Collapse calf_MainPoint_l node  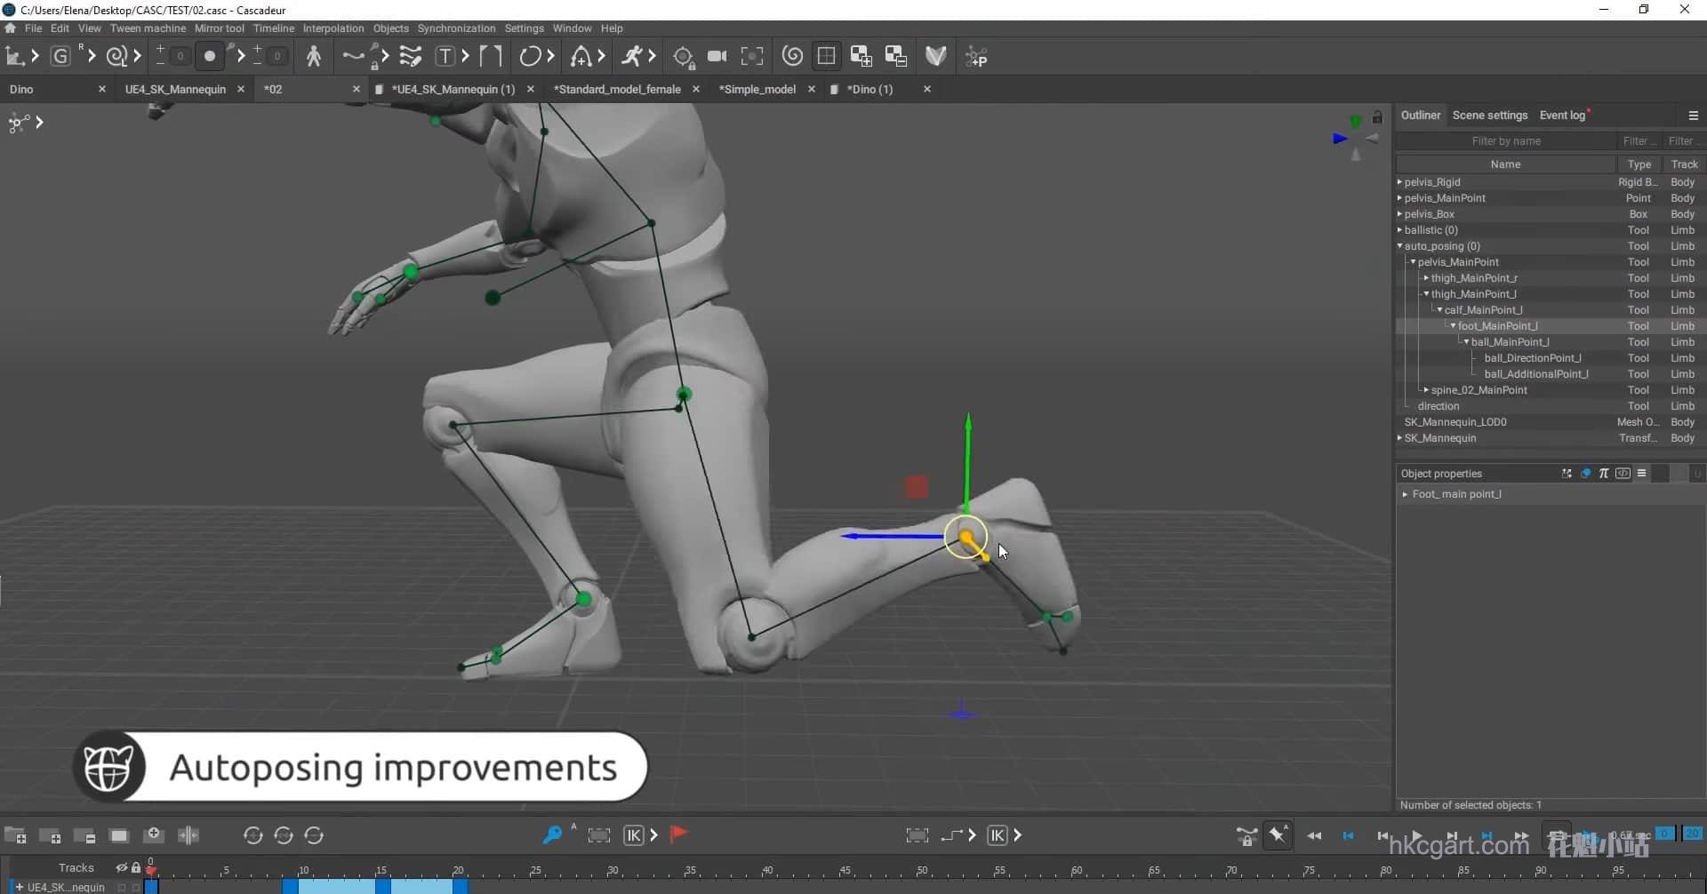1439,309
